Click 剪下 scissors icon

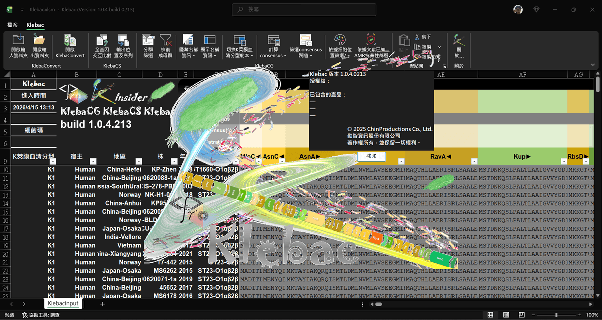coord(417,37)
